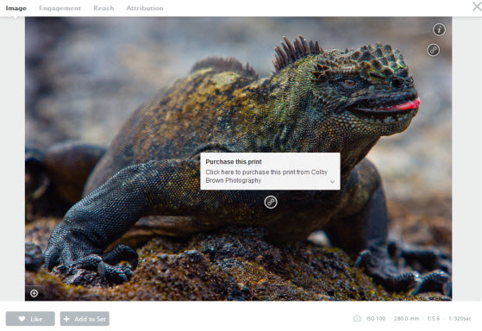Click the link icon below the info icon
482x331 pixels.
click(x=433, y=50)
